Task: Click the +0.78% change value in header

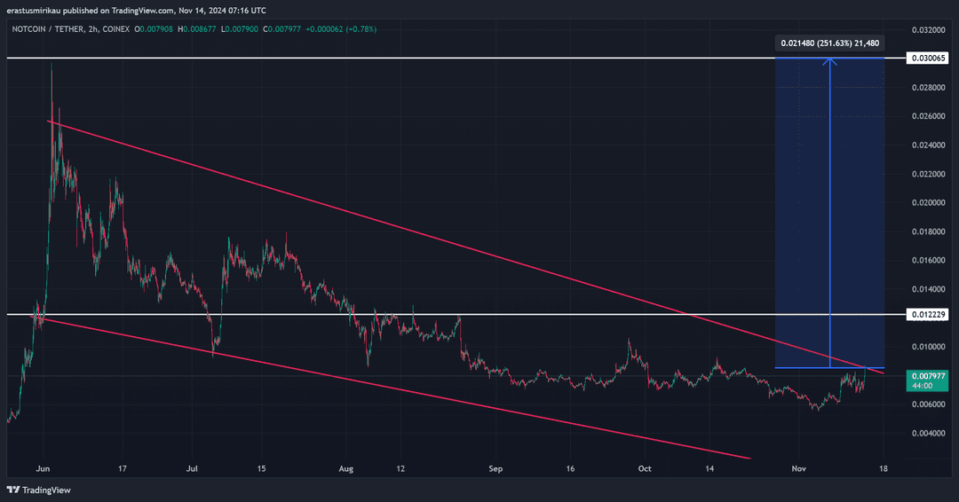Action: point(360,29)
